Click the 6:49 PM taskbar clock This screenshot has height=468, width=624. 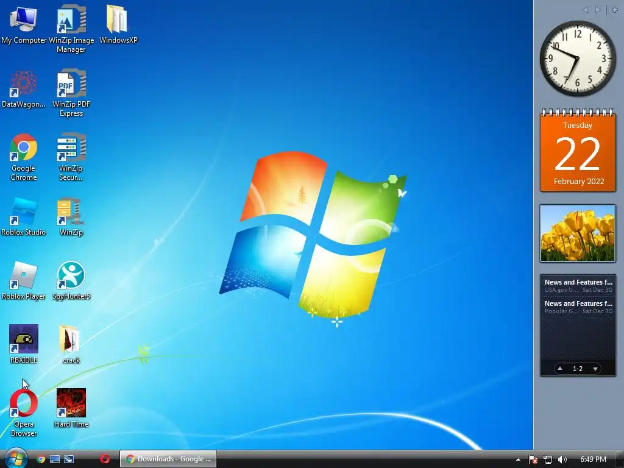click(x=593, y=459)
